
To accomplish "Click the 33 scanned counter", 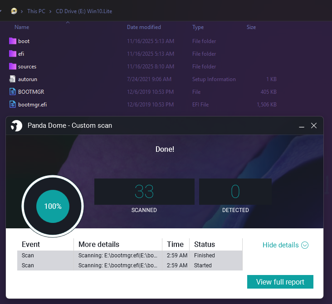I will coord(144,192).
